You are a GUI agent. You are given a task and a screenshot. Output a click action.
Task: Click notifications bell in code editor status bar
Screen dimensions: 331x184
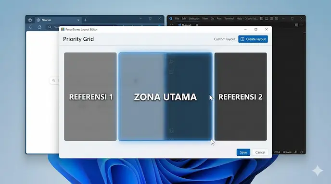pyautogui.click(x=302, y=152)
